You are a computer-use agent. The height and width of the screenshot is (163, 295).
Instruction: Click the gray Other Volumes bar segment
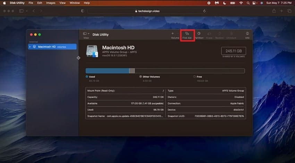(x=132, y=71)
